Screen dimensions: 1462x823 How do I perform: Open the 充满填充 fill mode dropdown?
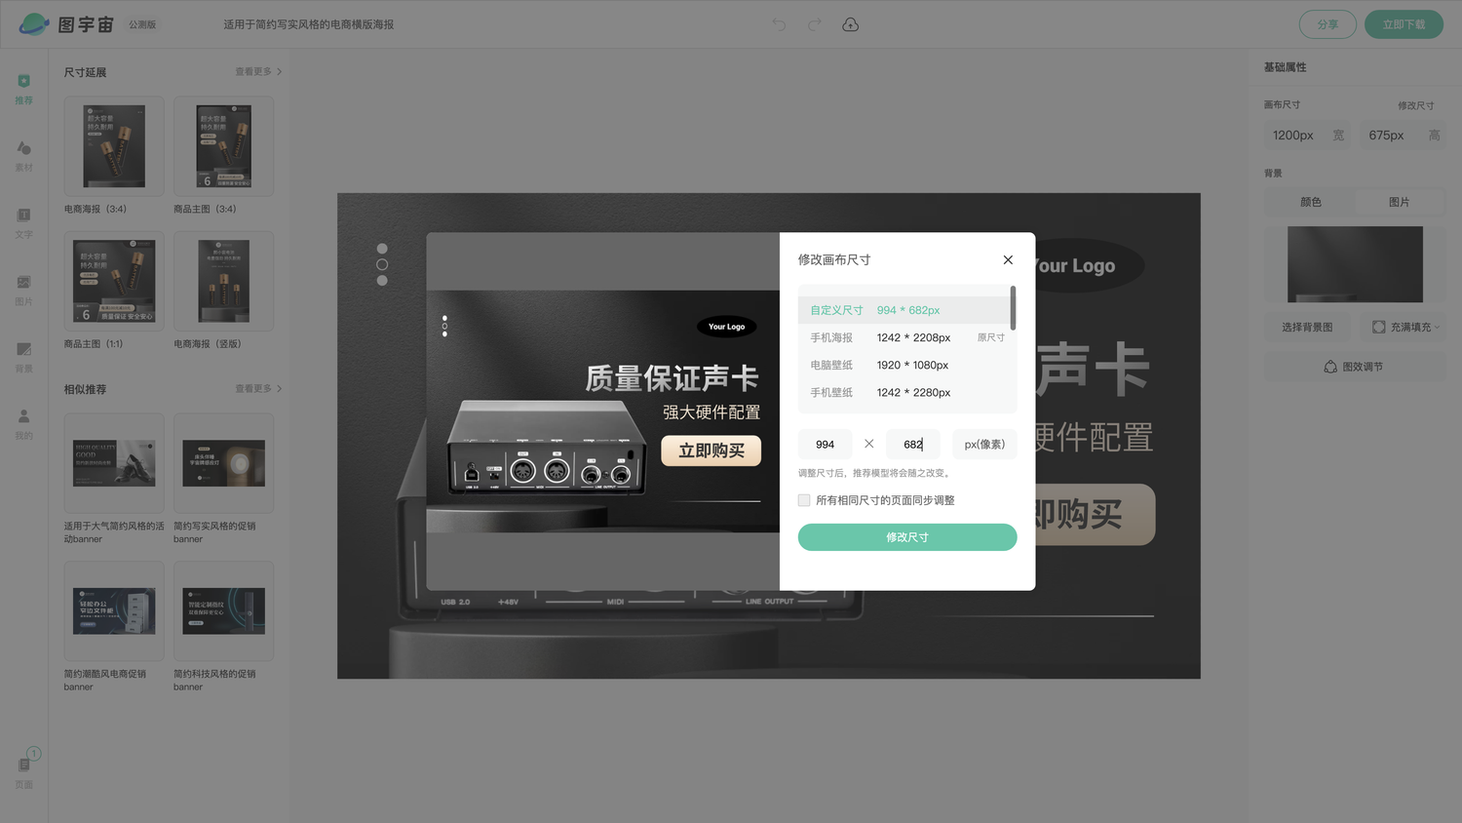pos(1405,327)
